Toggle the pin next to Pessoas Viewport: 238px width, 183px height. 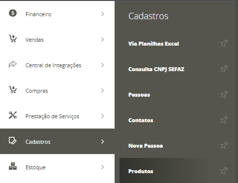tap(224, 94)
